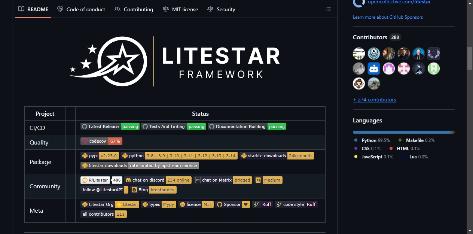Click the codecov 67% badge
473x234 pixels.
click(x=101, y=141)
